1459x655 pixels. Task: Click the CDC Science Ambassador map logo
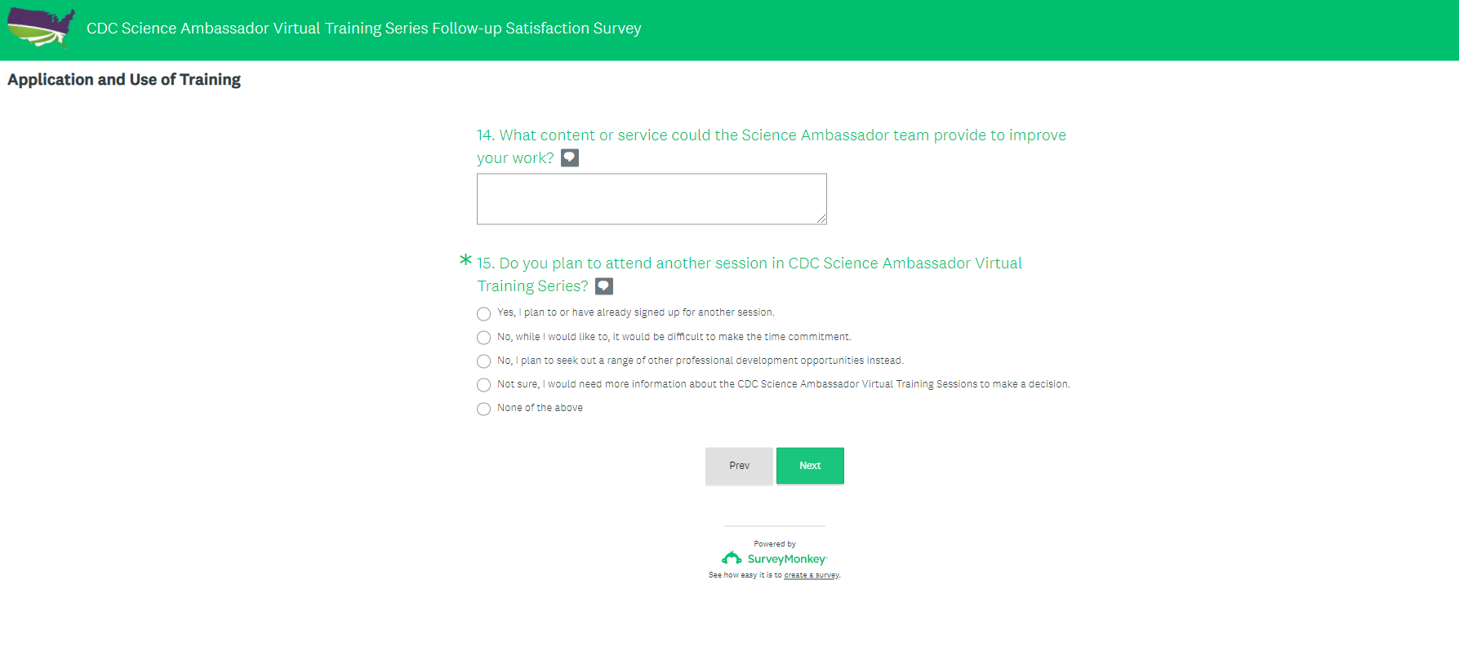point(41,28)
